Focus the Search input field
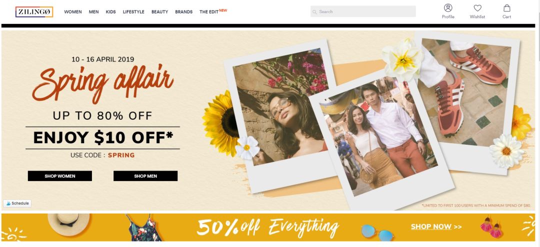 tap(363, 11)
